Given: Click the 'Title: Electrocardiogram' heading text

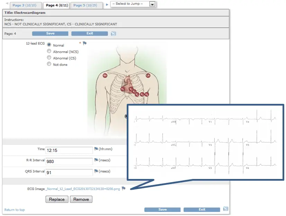Looking at the screenshot, I should (x=25, y=13).
